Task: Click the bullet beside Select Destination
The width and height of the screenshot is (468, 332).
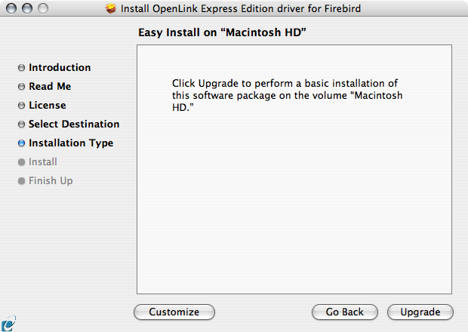Action: pos(21,124)
